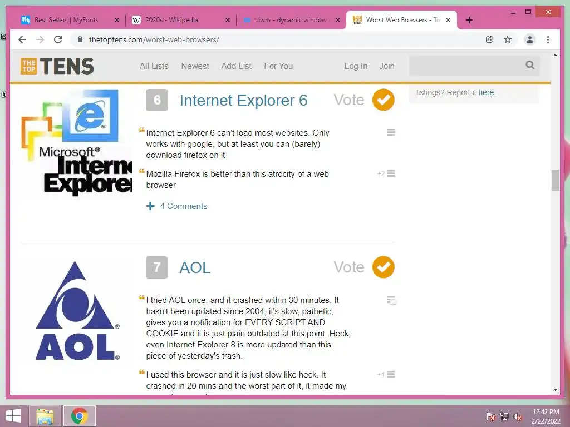The width and height of the screenshot is (570, 427).
Task: Click the Log In link
Action: [x=356, y=66]
